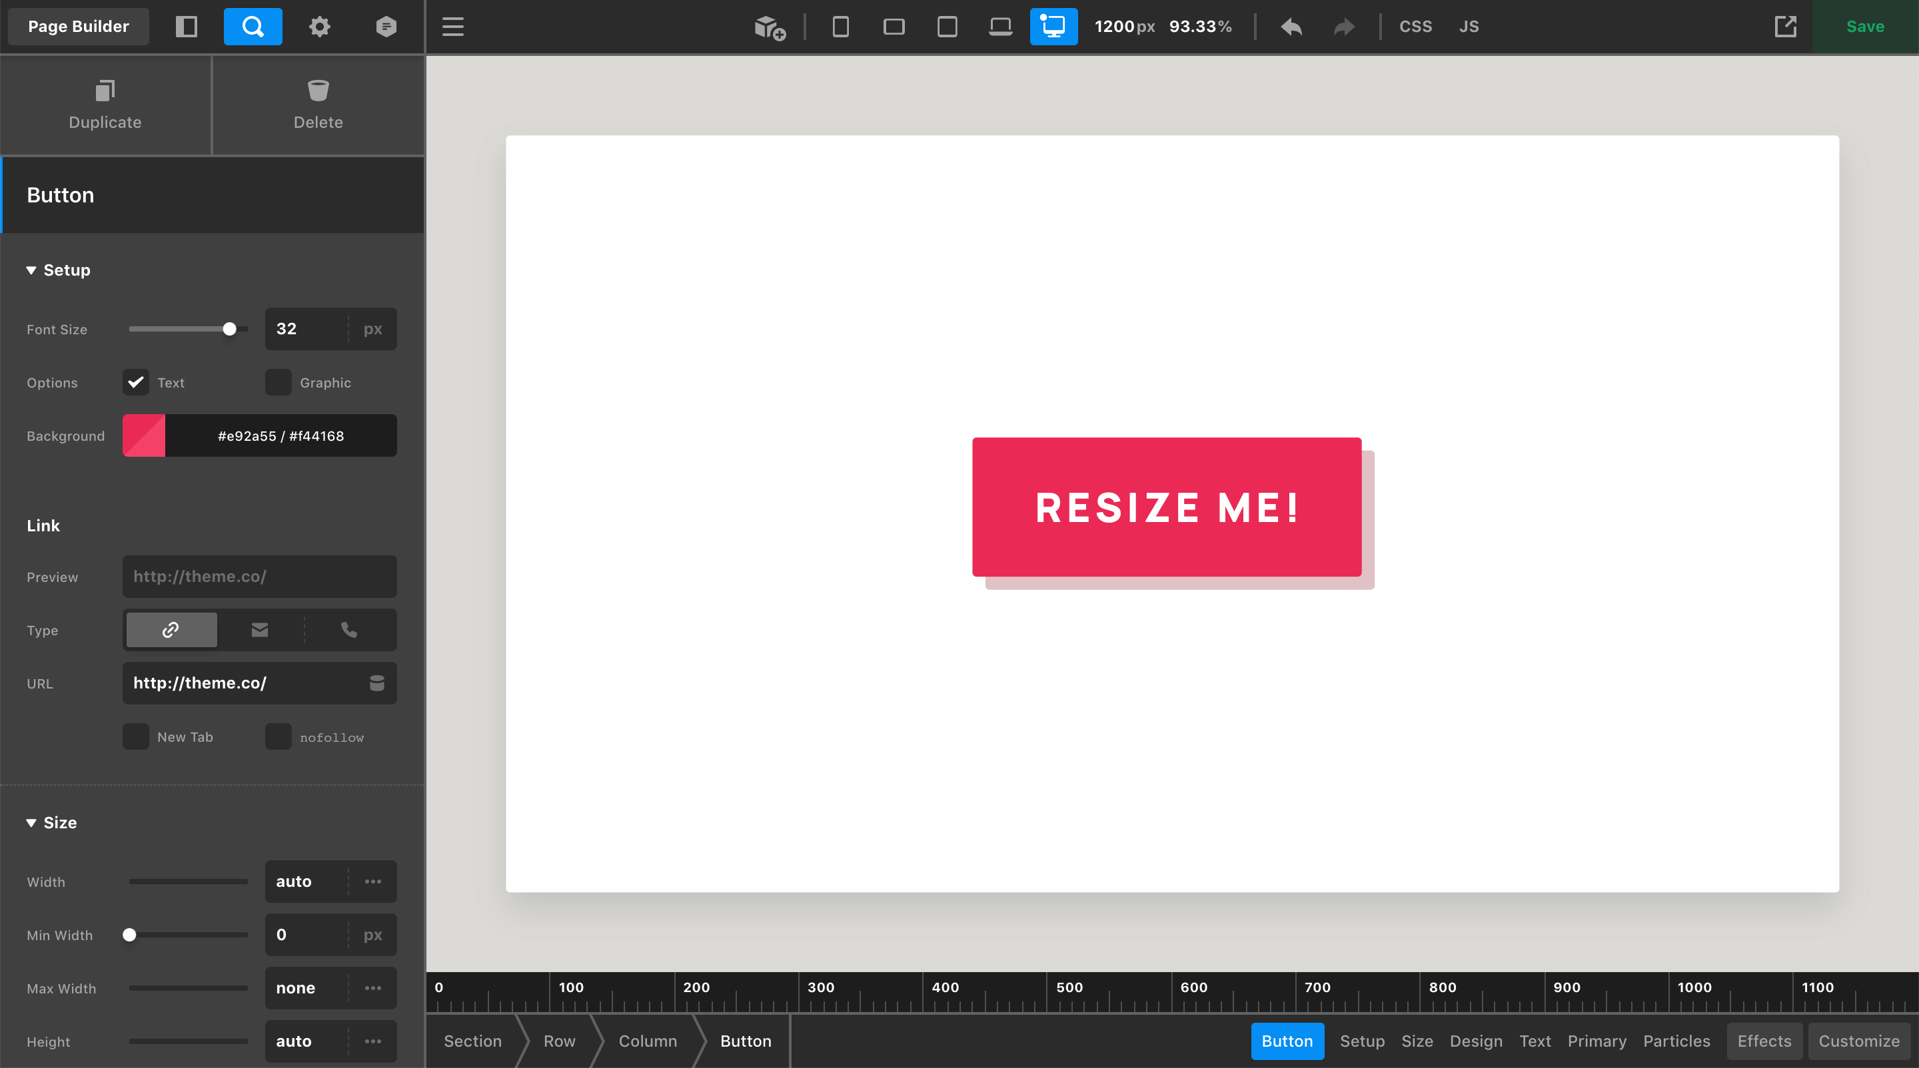Image resolution: width=1919 pixels, height=1068 pixels.
Task: Select the laptop viewport icon
Action: (999, 27)
